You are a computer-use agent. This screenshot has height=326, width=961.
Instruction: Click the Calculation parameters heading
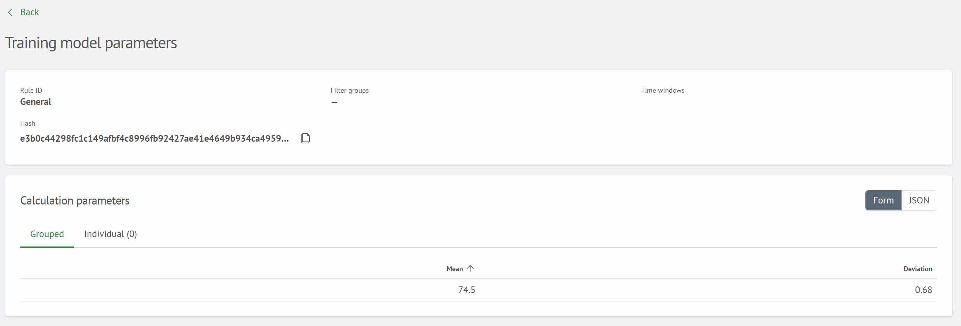coord(75,200)
